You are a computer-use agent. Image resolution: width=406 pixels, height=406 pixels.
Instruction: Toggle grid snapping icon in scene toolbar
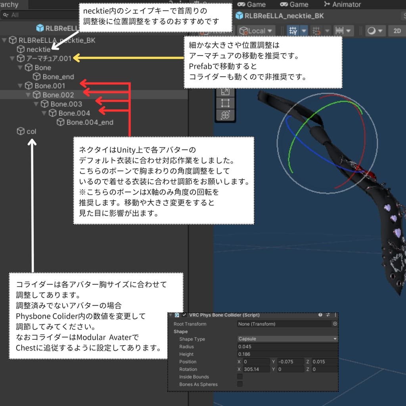coord(293,31)
